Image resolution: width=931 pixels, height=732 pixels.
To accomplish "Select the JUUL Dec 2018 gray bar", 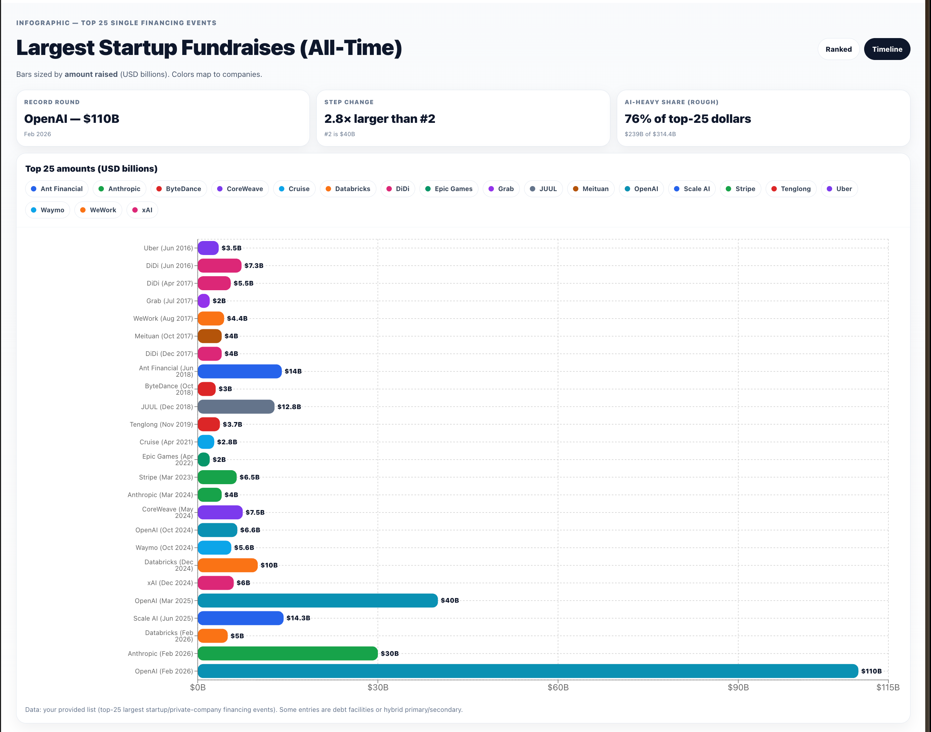I will 236,407.
